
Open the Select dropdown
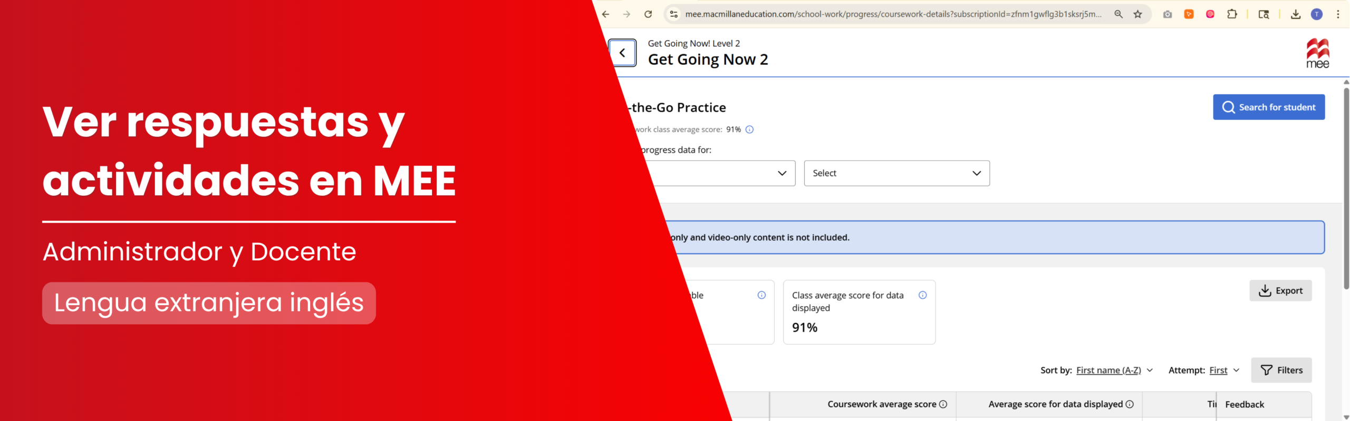point(896,173)
